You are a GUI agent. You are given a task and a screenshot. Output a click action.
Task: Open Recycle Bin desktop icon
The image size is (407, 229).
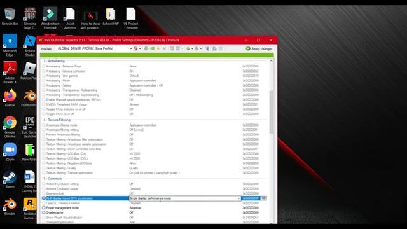(10, 17)
